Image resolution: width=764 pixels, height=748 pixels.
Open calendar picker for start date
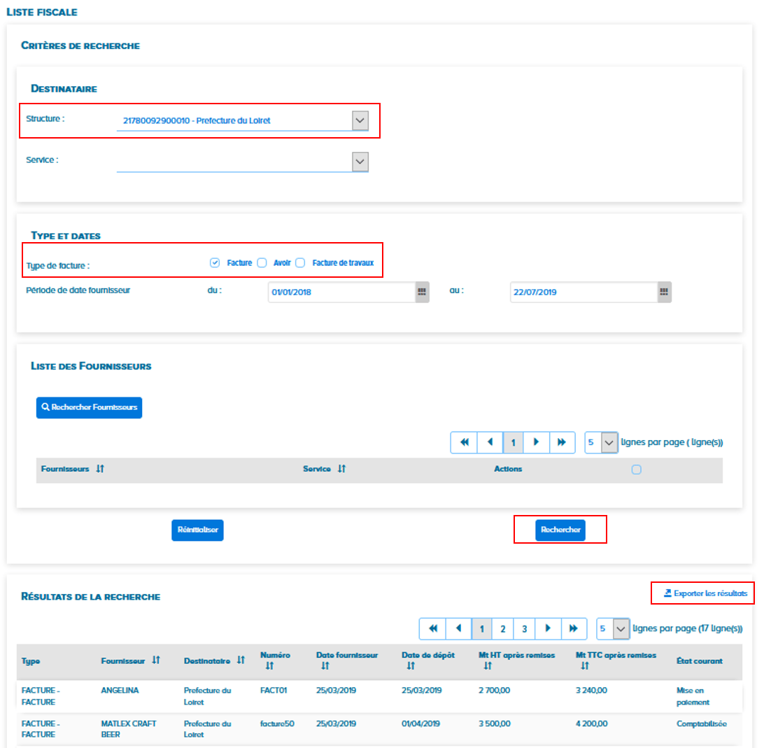(x=421, y=292)
